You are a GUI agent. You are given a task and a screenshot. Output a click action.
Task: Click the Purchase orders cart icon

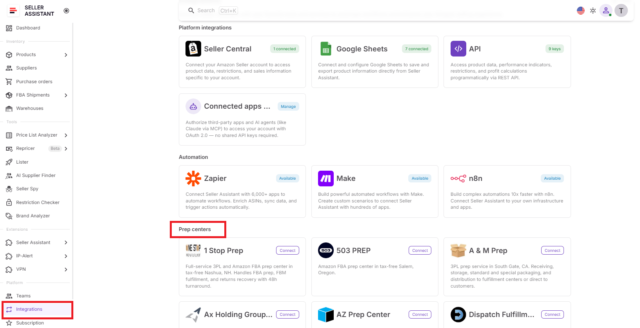coord(9,82)
